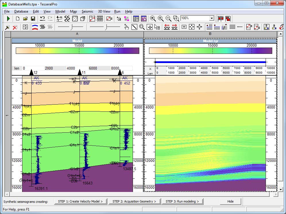Save the project with the floppy disk icon
286x214 pixels.
coord(33,19)
